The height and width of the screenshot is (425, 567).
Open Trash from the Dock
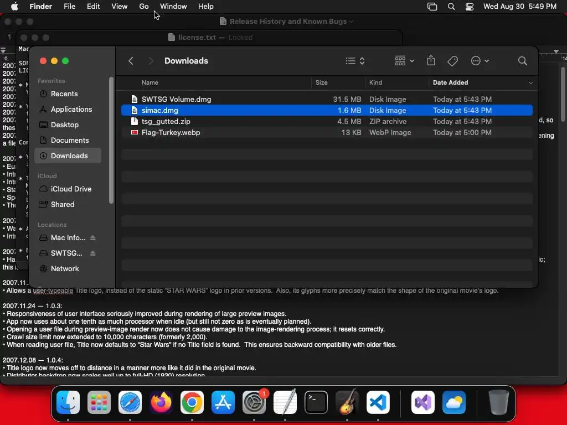click(499, 402)
